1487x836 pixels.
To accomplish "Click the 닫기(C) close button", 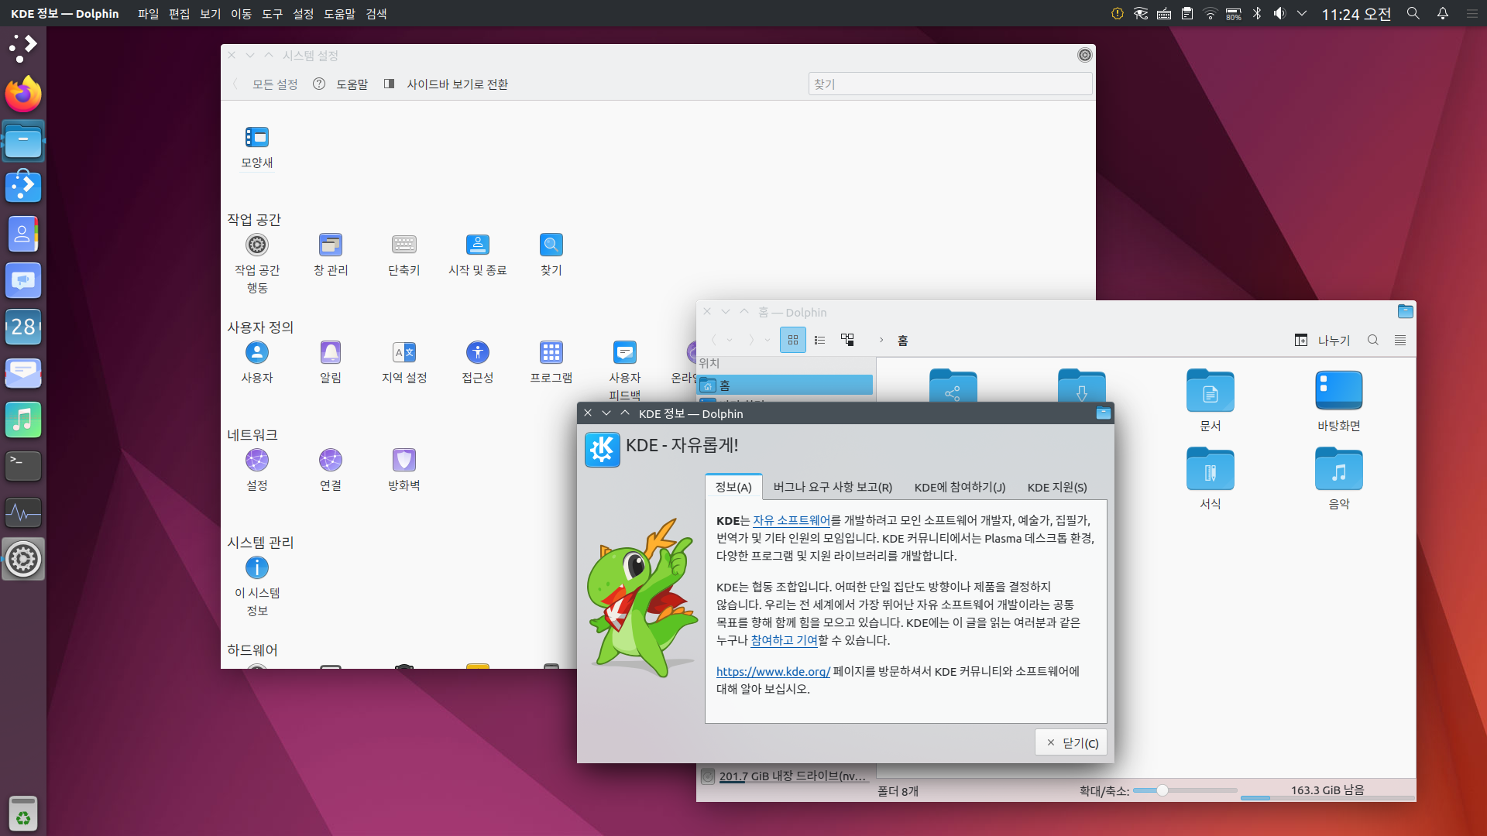I will pos(1071,742).
